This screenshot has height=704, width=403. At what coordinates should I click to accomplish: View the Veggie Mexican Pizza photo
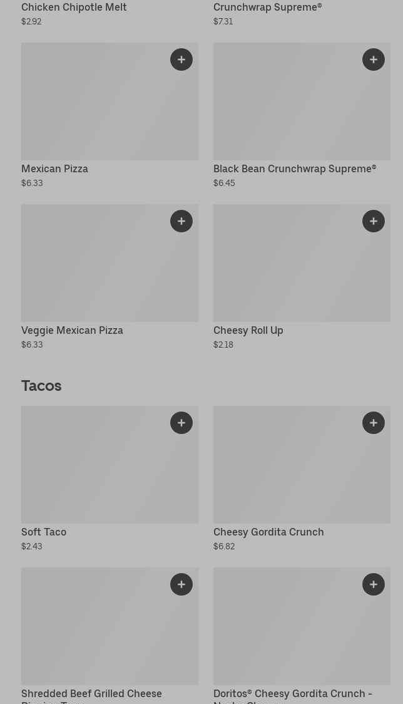point(94,268)
